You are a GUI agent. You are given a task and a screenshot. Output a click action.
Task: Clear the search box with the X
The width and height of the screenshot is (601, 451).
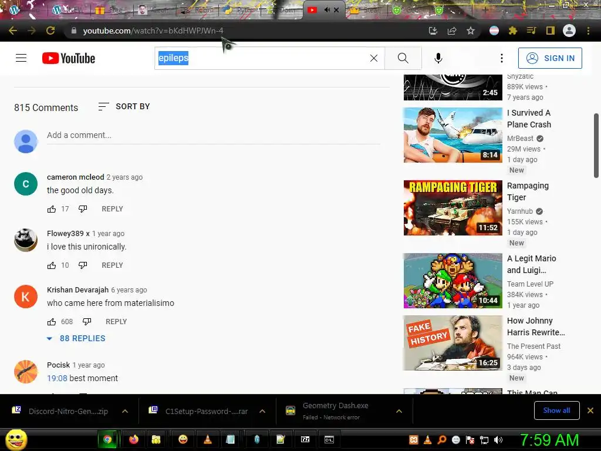tap(374, 58)
